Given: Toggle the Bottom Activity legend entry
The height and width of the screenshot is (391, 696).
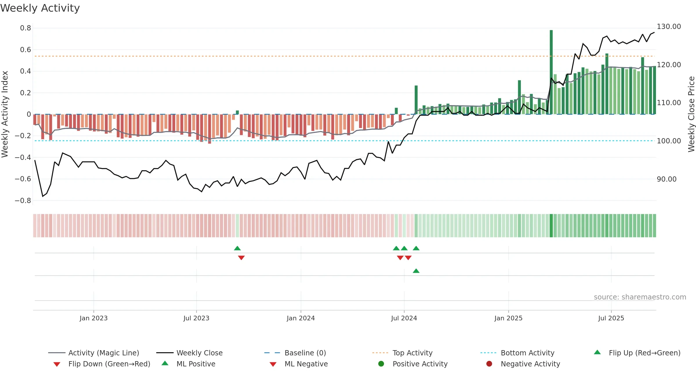Looking at the screenshot, I should (517, 353).
